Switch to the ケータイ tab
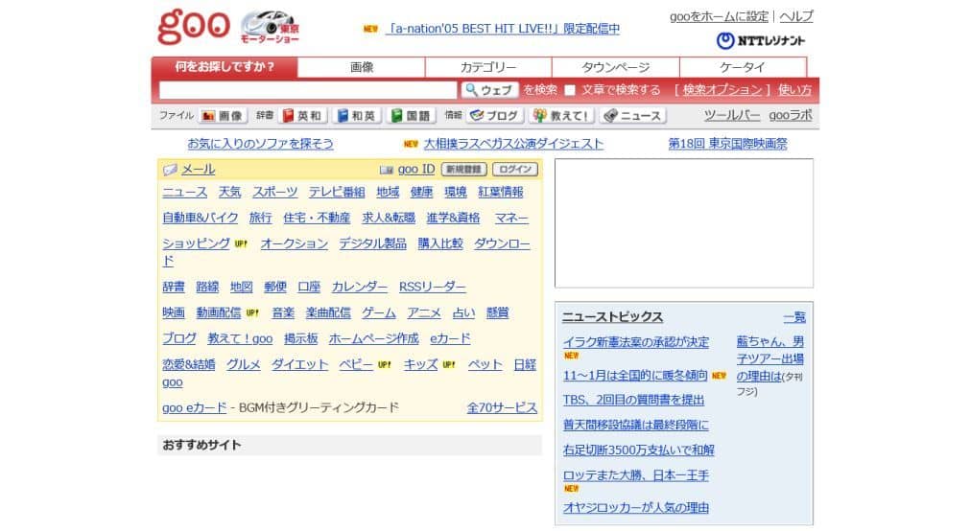Viewport: 970px width, 531px height. [x=743, y=67]
